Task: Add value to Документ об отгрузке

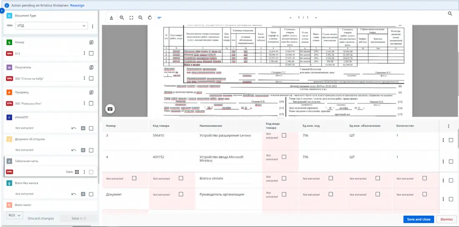Action: coord(83,150)
